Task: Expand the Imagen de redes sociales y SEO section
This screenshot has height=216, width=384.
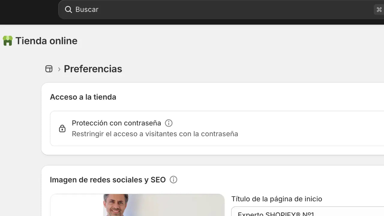Action: [x=108, y=180]
